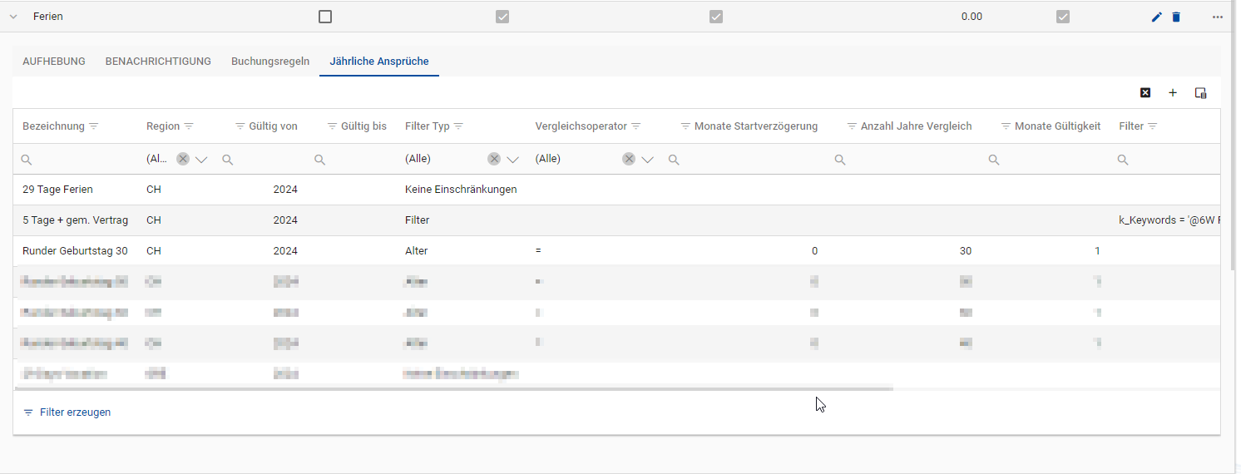Viewport: 1241px width, 474px height.
Task: Export the table using the Excel icon
Action: (1145, 93)
